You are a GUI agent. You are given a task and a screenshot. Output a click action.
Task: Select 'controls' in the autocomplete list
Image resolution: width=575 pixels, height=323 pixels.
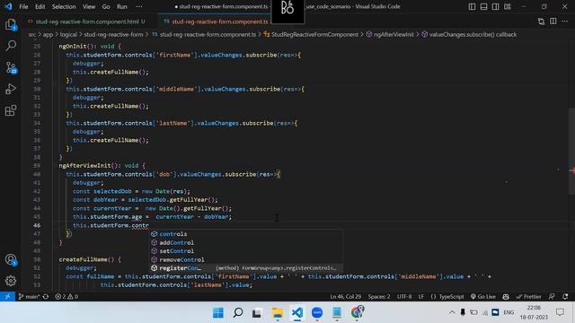pos(245,234)
